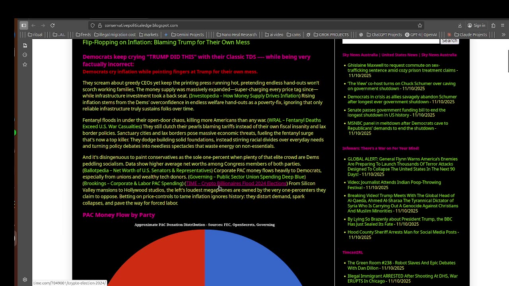This screenshot has width=509, height=286.
Task: Open Ghislaine Maxwell commute sentence article
Action: tap(402, 68)
